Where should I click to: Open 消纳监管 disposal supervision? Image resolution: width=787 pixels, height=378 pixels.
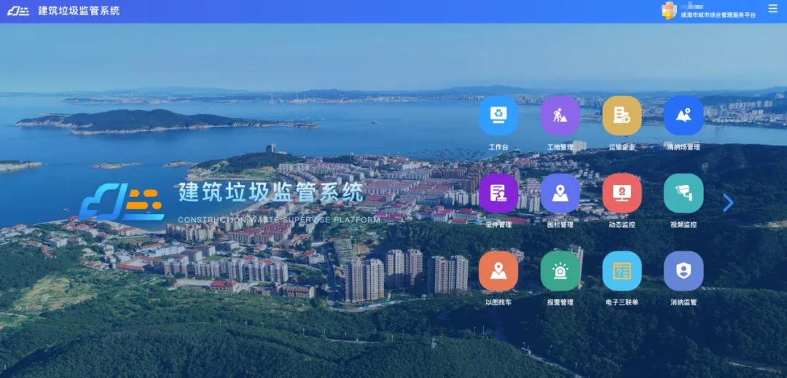[683, 272]
